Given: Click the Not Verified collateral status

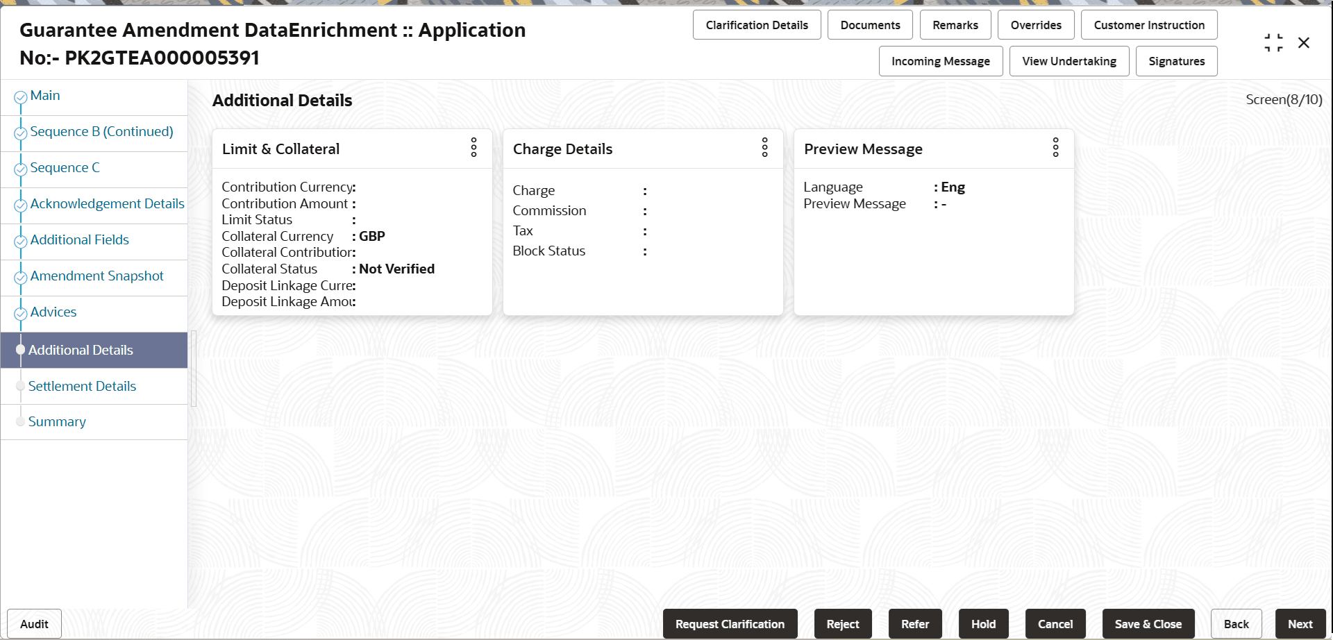Looking at the screenshot, I should click(x=396, y=269).
